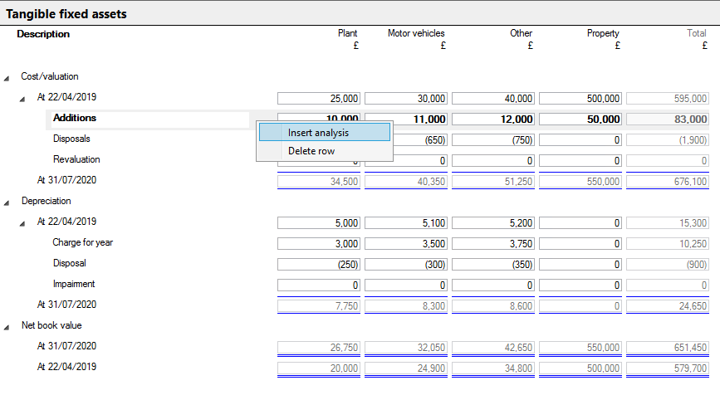The width and height of the screenshot is (720, 400).
Task: Collapse the depreciation At 22/04/2019 group
Action: pos(22,223)
